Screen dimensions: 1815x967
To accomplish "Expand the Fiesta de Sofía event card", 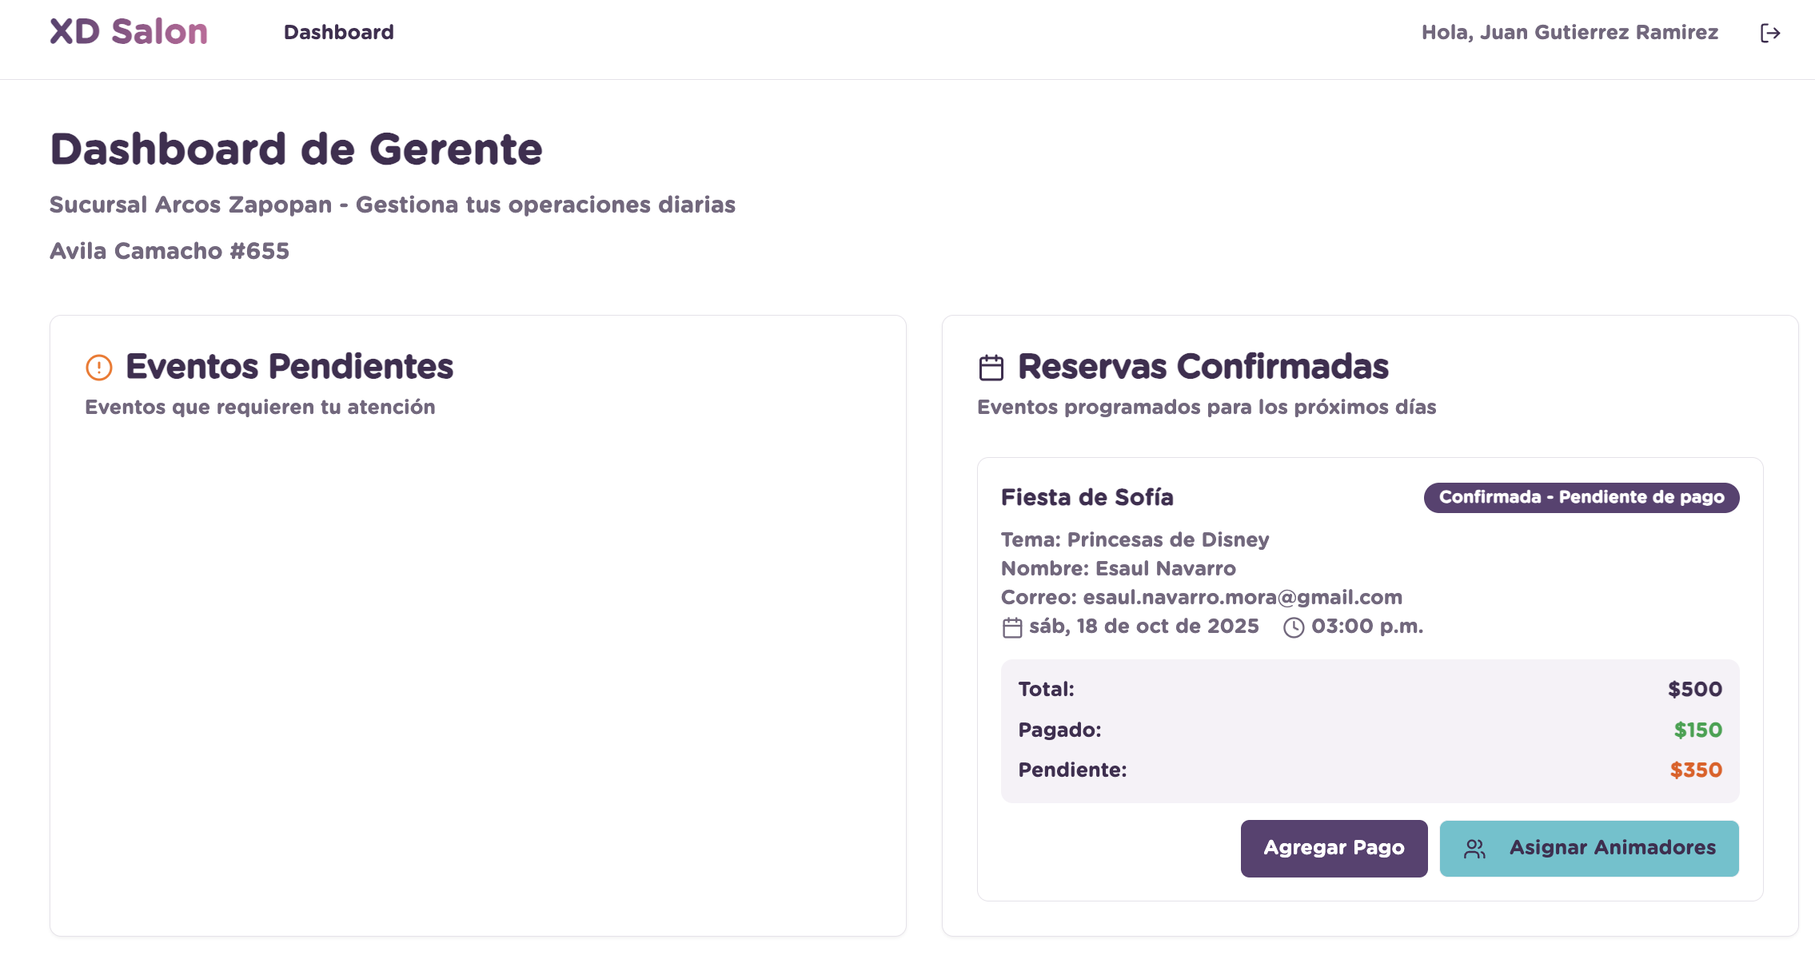I will [x=1087, y=496].
